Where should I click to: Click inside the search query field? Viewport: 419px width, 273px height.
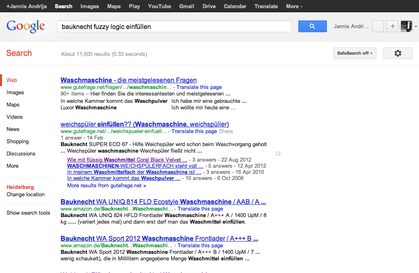[x=174, y=27]
